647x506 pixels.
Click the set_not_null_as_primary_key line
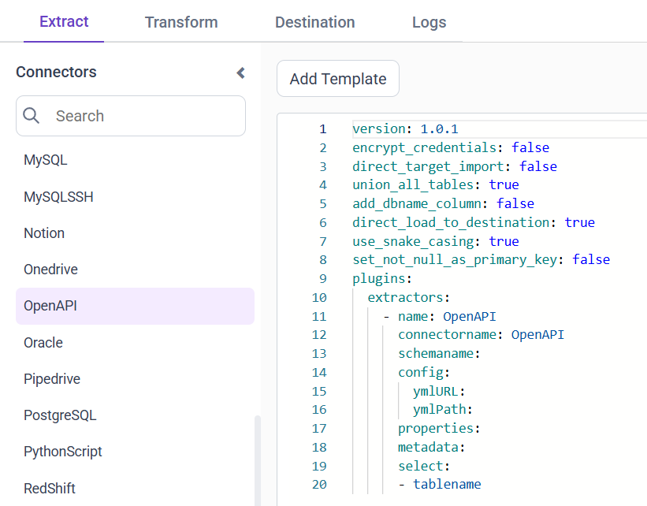(482, 259)
